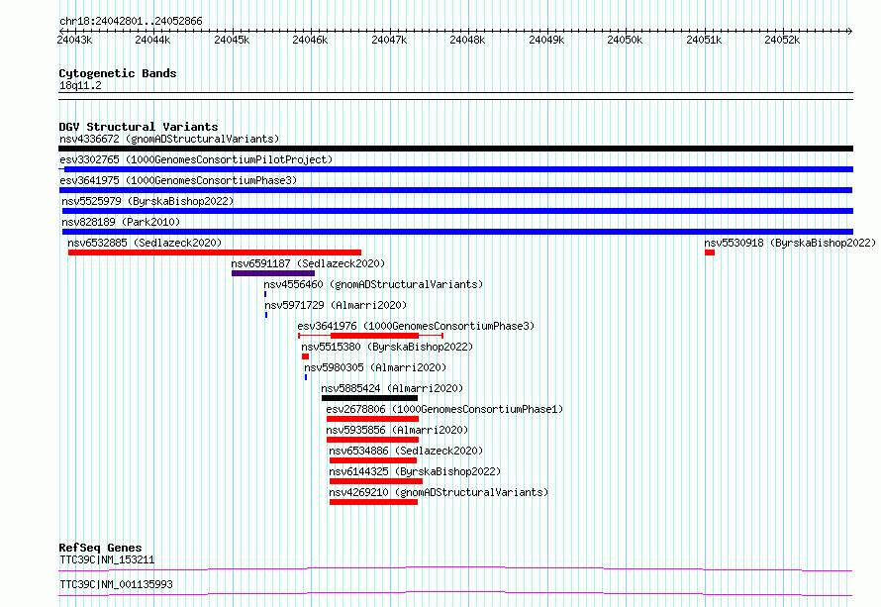Click the 24052k ruler tick label
Screen dimensions: 881x607
(782, 40)
